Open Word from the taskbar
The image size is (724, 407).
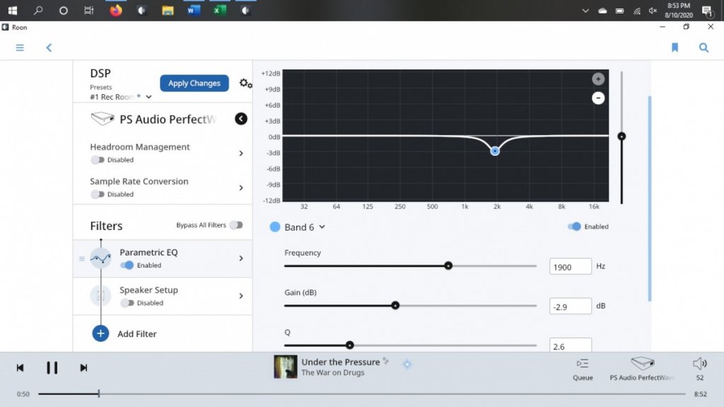194,10
